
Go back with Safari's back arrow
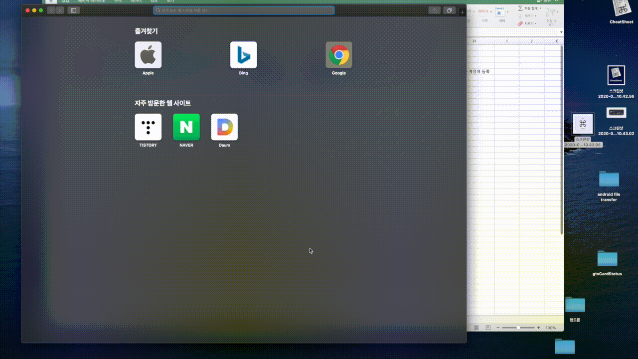click(x=51, y=10)
